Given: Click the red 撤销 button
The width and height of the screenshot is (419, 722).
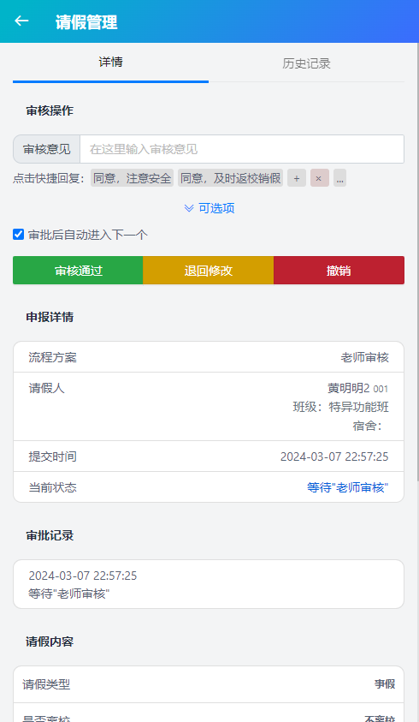Looking at the screenshot, I should coord(339,271).
